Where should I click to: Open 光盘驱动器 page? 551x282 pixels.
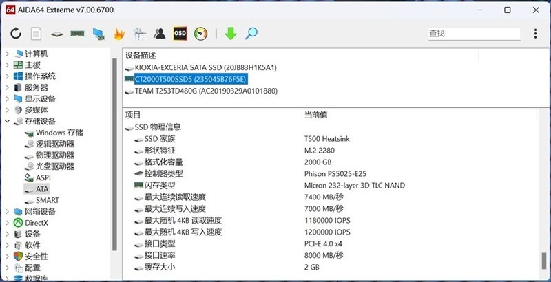(55, 166)
